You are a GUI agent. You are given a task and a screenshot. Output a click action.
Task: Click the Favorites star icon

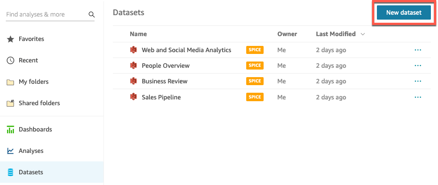click(x=11, y=39)
